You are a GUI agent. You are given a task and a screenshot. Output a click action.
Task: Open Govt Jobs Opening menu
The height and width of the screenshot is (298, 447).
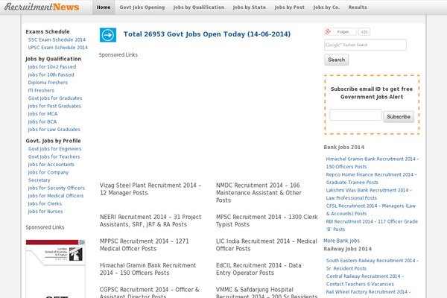[x=142, y=7]
